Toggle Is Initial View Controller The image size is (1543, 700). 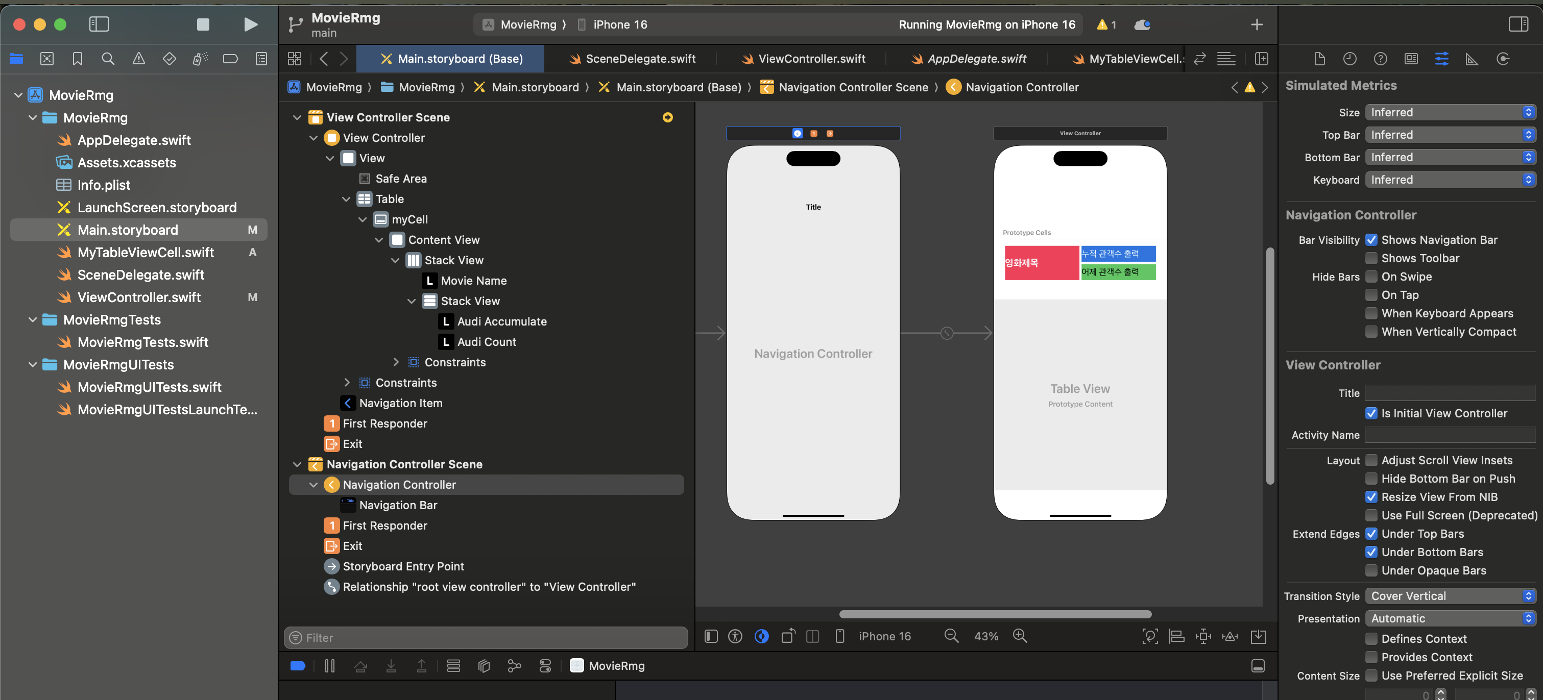(x=1371, y=413)
